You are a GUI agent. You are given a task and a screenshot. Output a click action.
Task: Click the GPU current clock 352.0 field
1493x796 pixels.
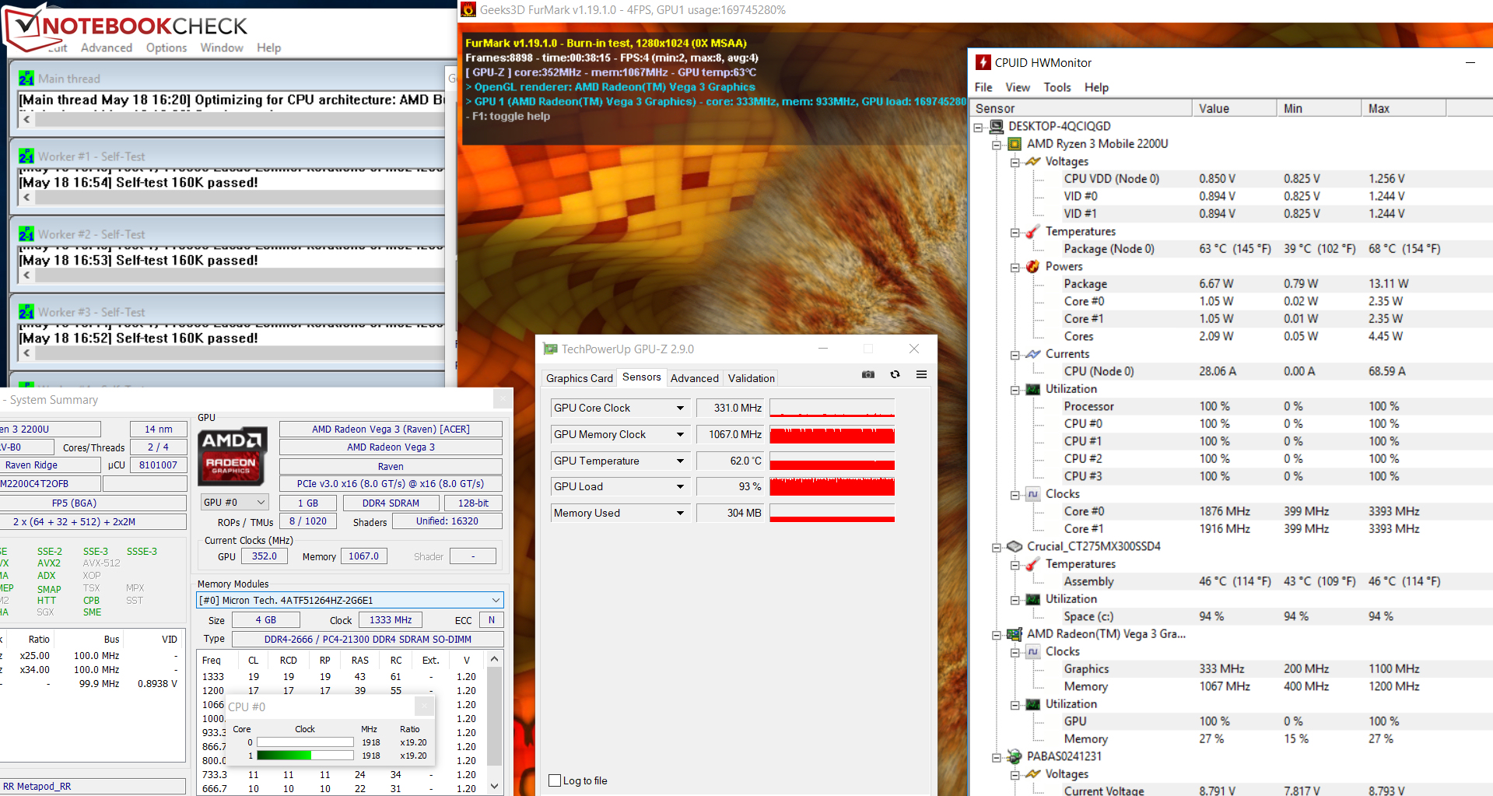click(x=265, y=556)
